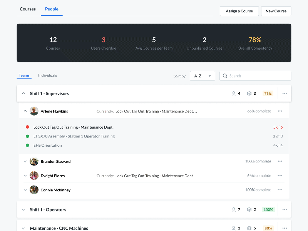Viewport: 308px width, 231px height.
Task: Switch to the Individuals view
Action: click(x=47, y=75)
